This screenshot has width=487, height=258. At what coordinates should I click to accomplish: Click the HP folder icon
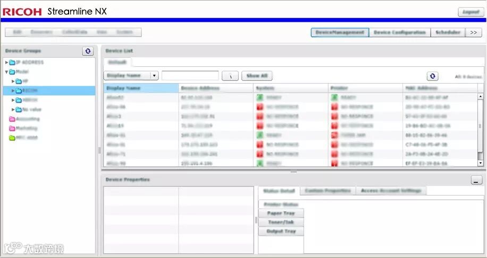coord(19,82)
